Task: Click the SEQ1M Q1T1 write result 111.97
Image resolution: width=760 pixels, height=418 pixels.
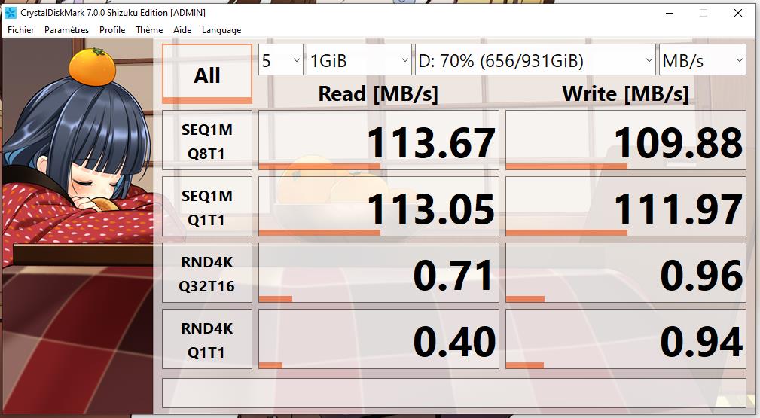Action: click(626, 208)
